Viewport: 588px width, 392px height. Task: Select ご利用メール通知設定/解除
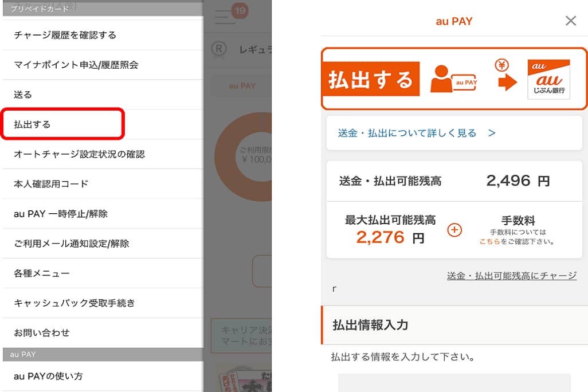(x=103, y=244)
